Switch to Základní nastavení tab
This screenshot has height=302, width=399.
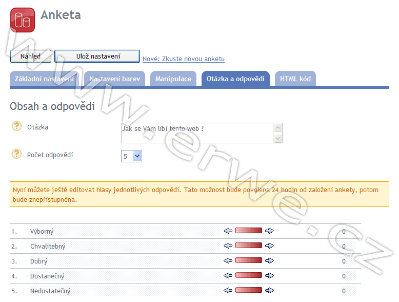[x=44, y=79]
